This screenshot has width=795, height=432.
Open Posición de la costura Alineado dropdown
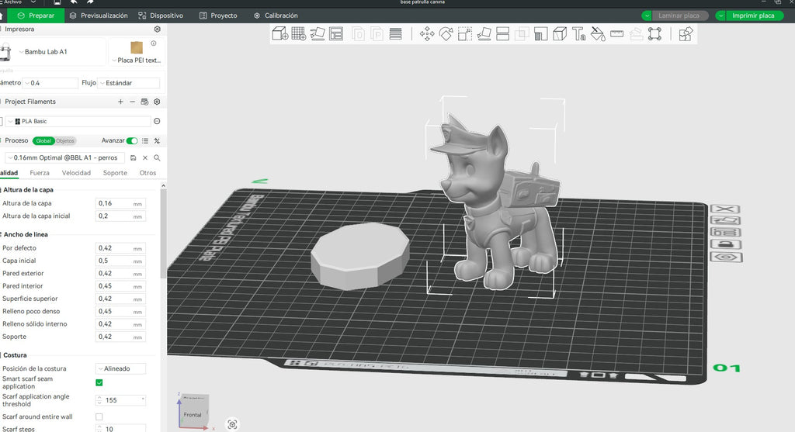[x=120, y=368]
